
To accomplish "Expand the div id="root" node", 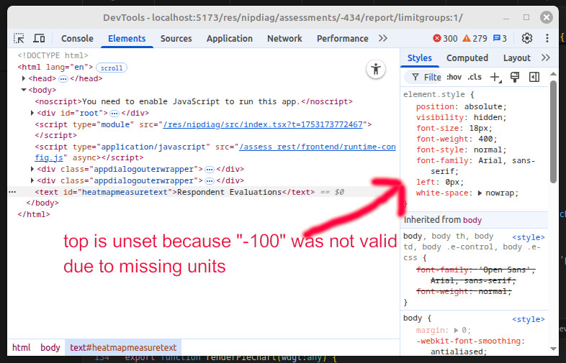I will (x=33, y=113).
